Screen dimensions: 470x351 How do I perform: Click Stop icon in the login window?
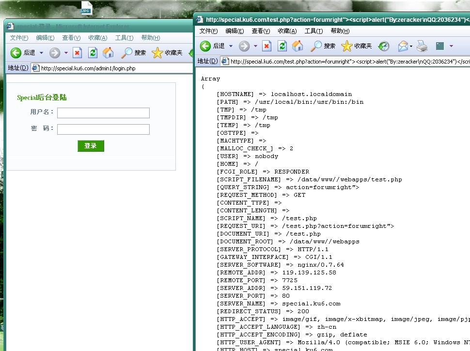pyautogui.click(x=77, y=53)
